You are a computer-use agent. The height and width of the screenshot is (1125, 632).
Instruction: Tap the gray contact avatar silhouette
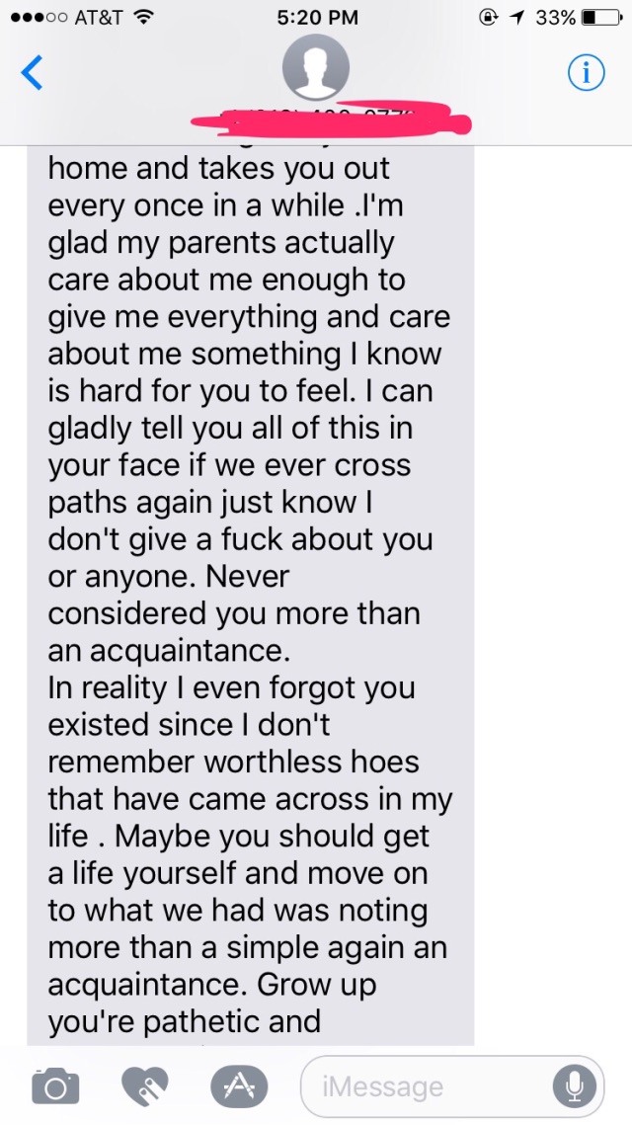pyautogui.click(x=316, y=66)
